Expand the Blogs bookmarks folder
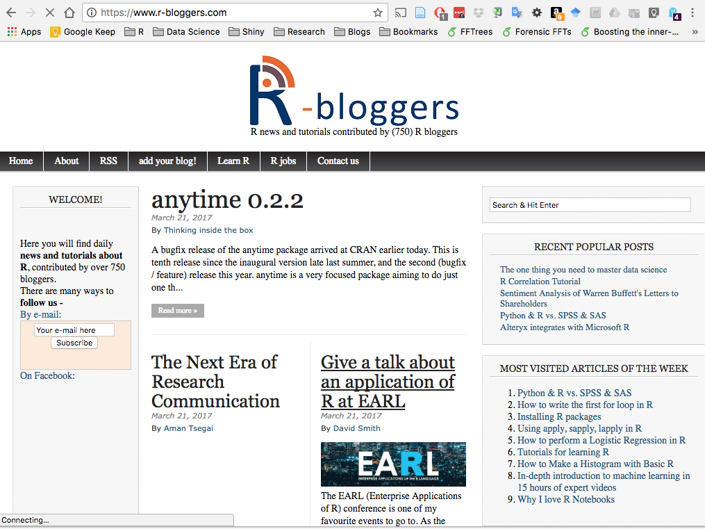This screenshot has width=705, height=529. coord(353,31)
